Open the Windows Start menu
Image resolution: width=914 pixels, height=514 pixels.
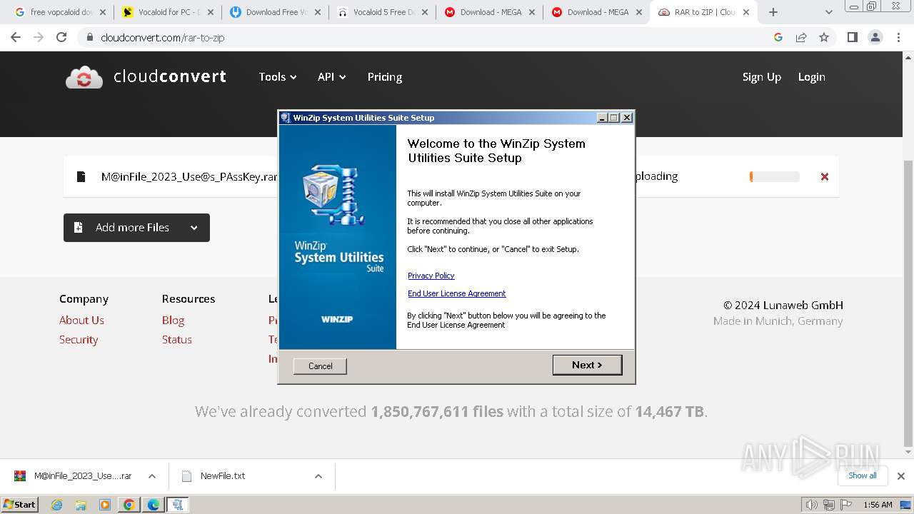pyautogui.click(x=19, y=504)
